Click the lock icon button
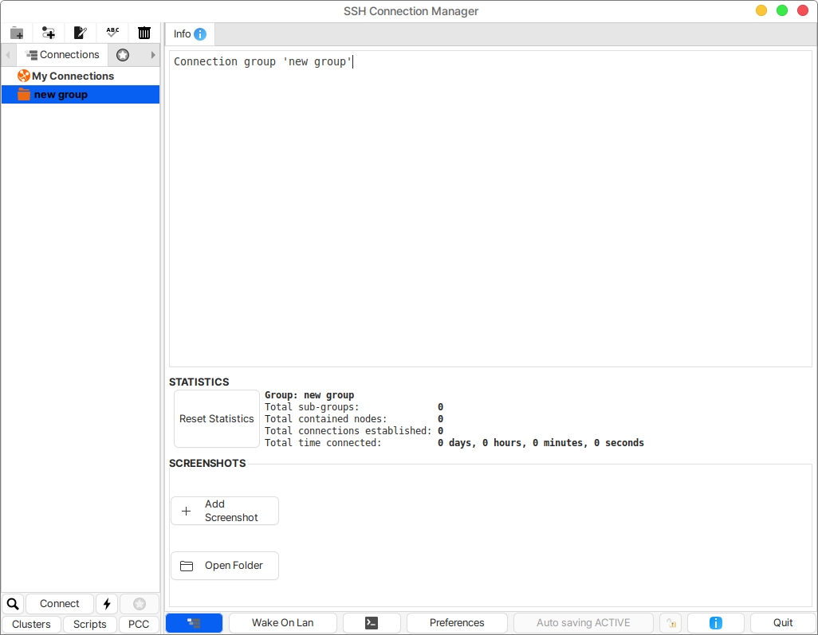The image size is (818, 635). tap(670, 623)
